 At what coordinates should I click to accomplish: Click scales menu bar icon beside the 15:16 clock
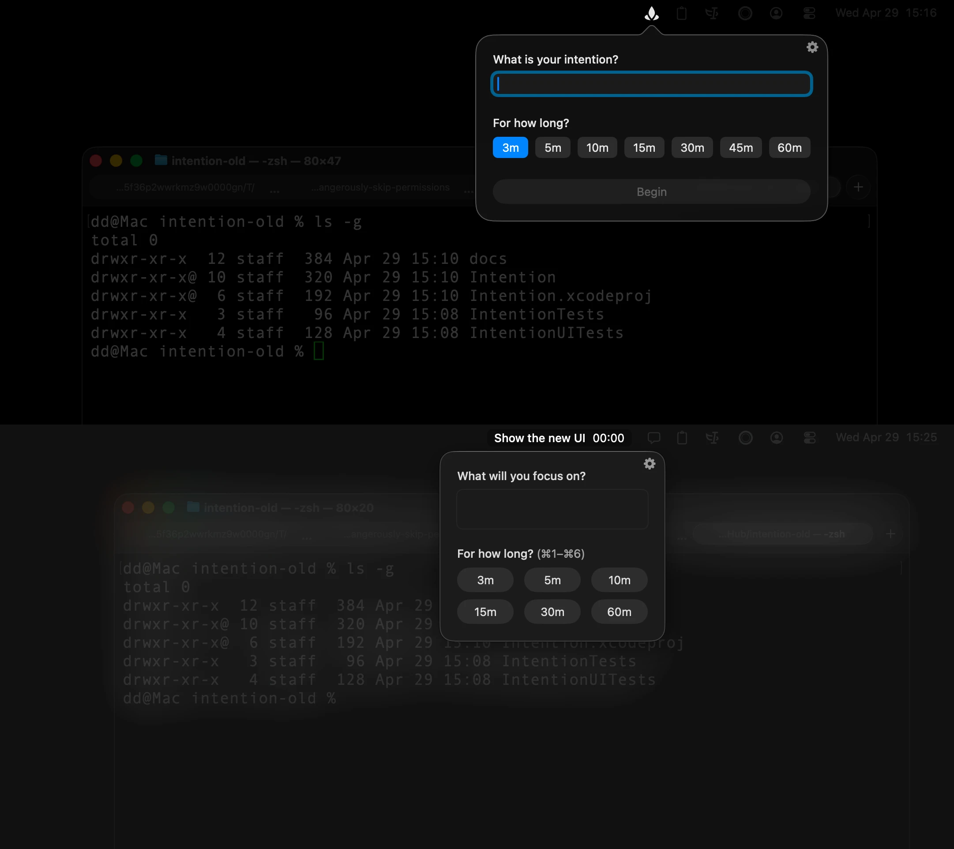(x=712, y=13)
